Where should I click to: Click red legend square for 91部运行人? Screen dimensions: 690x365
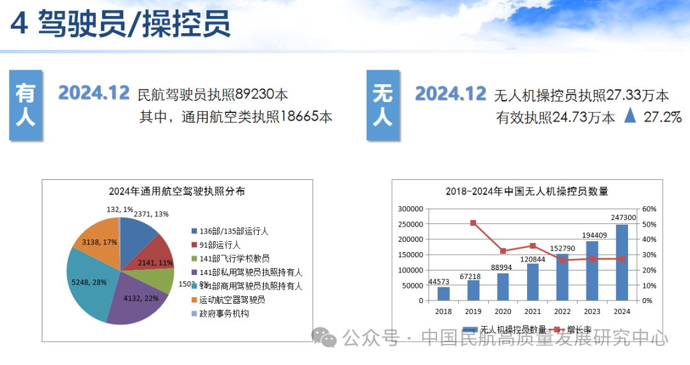point(194,244)
